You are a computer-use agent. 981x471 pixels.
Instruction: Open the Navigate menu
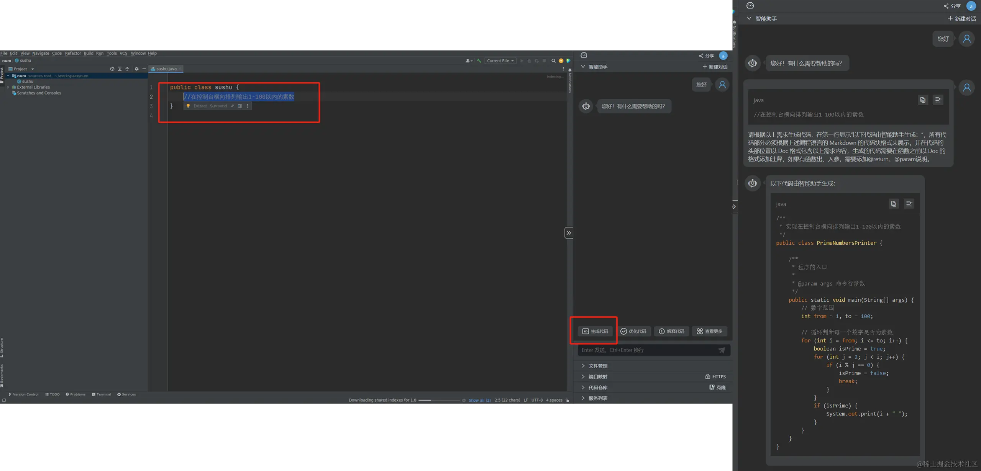tap(41, 53)
